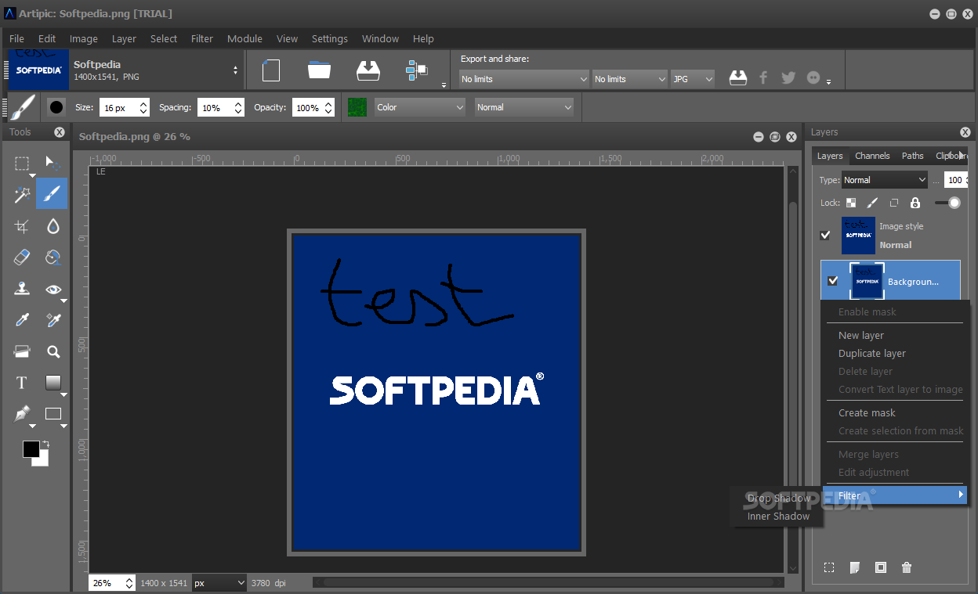Open a file with folder icon
Screen dimensions: 978x594
pos(319,70)
